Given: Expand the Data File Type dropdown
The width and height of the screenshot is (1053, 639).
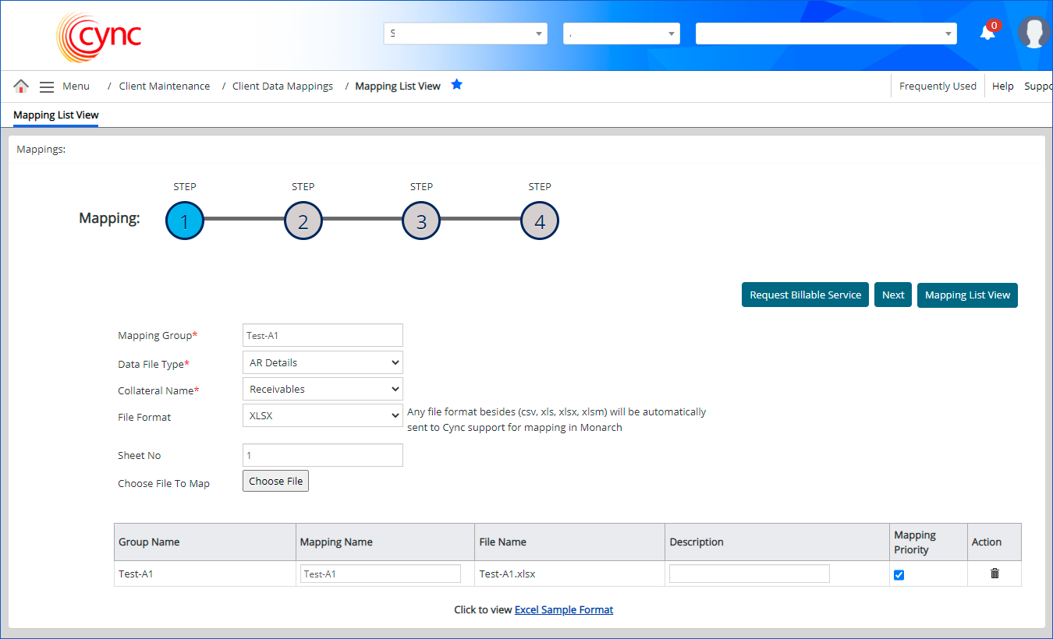Looking at the screenshot, I should [x=323, y=362].
